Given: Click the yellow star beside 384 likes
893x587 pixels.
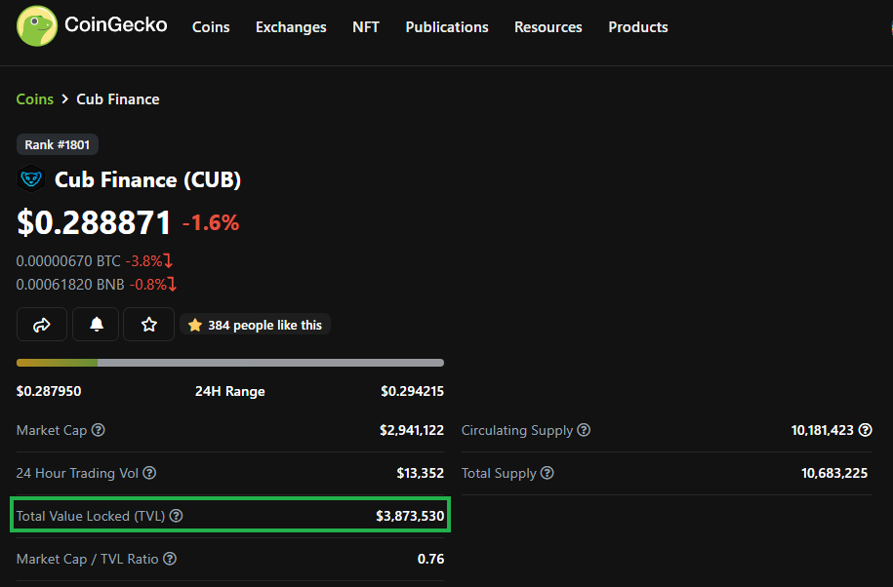Looking at the screenshot, I should (x=195, y=326).
